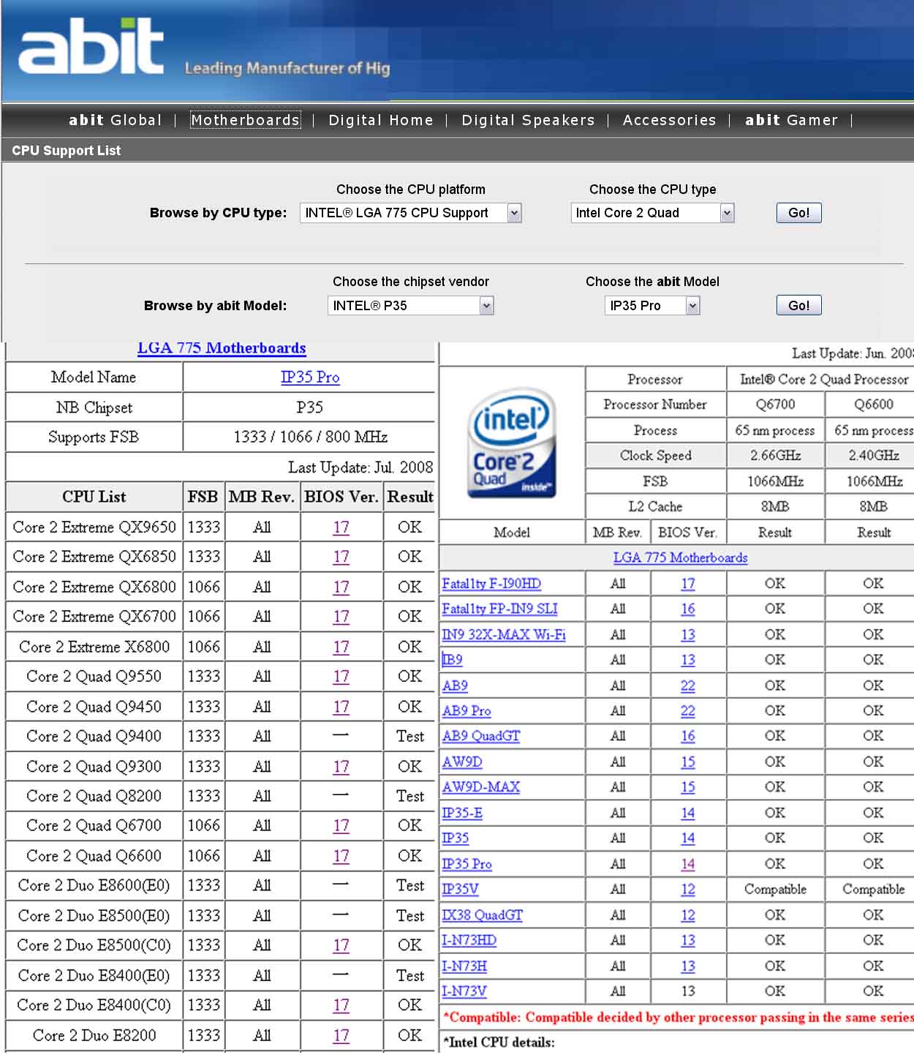This screenshot has height=1055, width=914.
Task: Open BIOS 13 link for I-N73H
Action: 688,966
